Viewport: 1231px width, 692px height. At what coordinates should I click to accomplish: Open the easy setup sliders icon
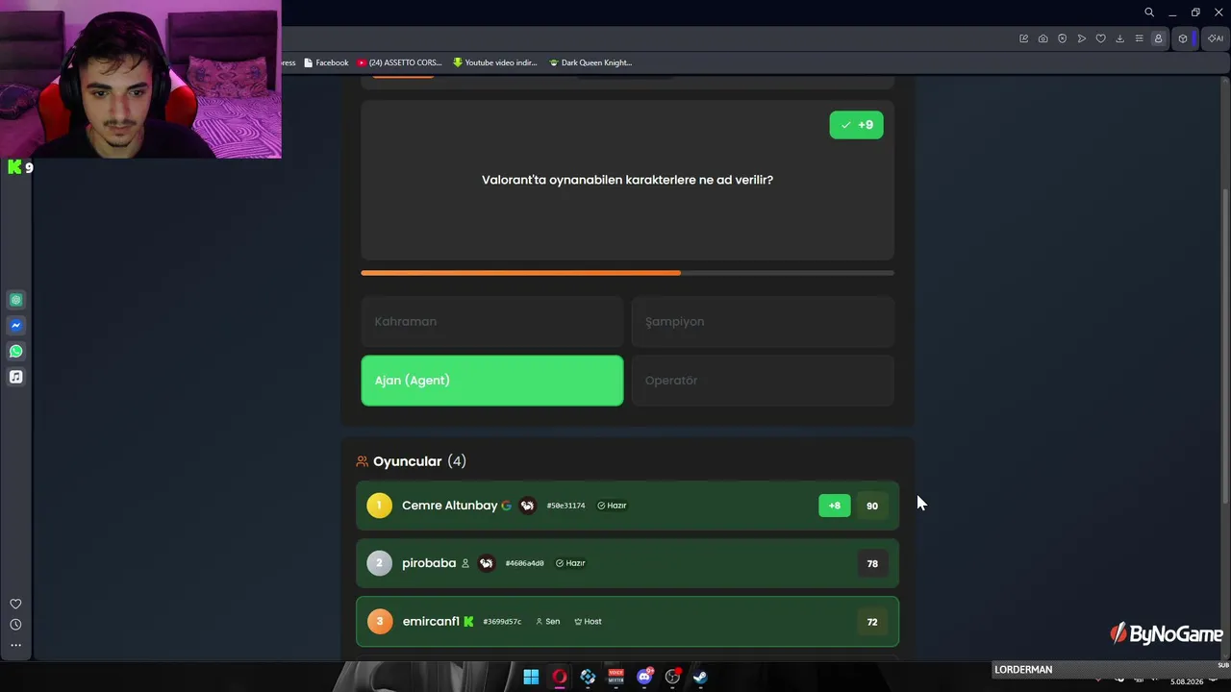pyautogui.click(x=1139, y=38)
